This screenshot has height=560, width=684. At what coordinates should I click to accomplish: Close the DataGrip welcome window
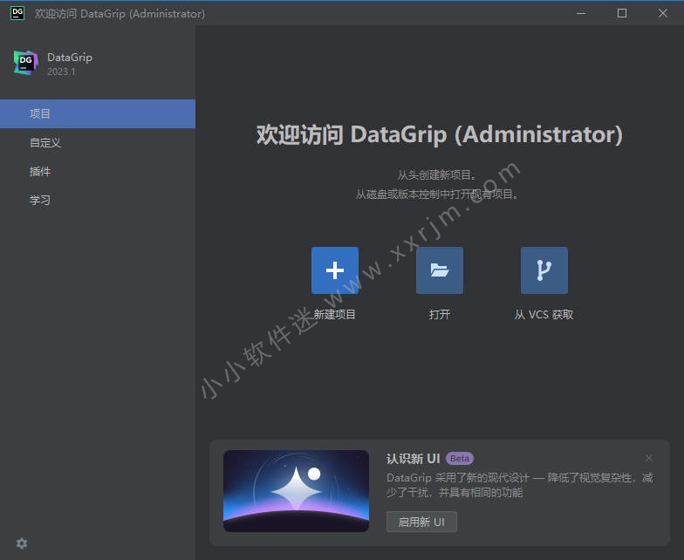pyautogui.click(x=663, y=13)
